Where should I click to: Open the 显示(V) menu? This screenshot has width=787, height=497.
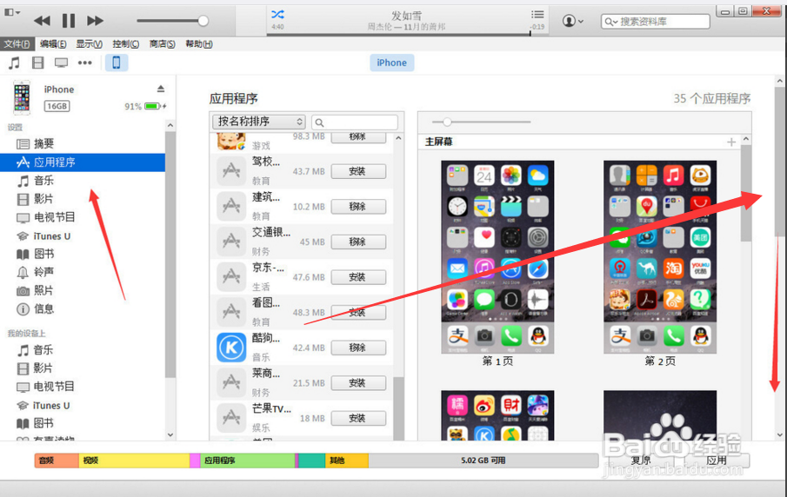[90, 44]
